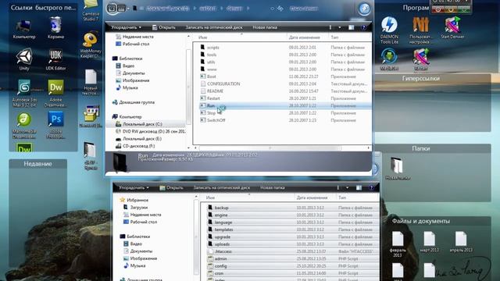
Task: Open the folder icon under Папки panel
Action: [x=398, y=169]
